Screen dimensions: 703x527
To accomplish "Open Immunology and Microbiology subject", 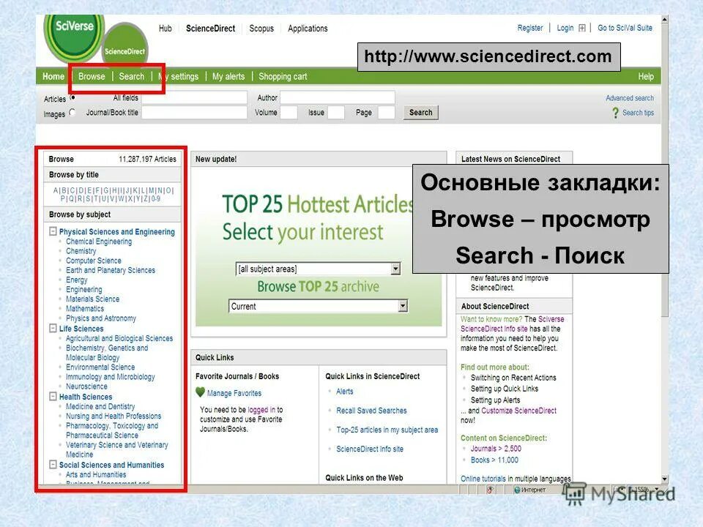I will pos(111,377).
